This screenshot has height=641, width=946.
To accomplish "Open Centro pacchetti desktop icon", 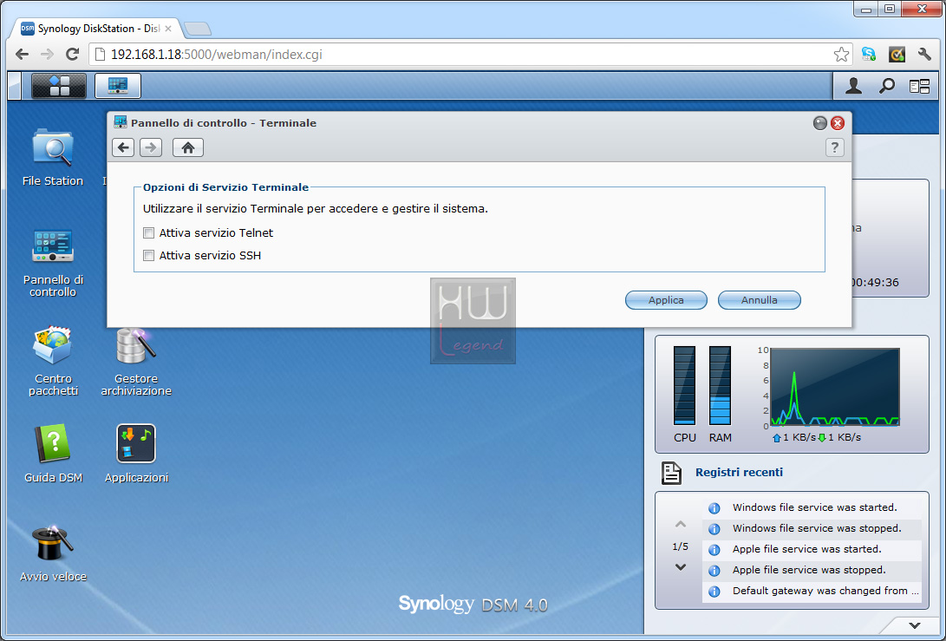I will click(x=53, y=361).
